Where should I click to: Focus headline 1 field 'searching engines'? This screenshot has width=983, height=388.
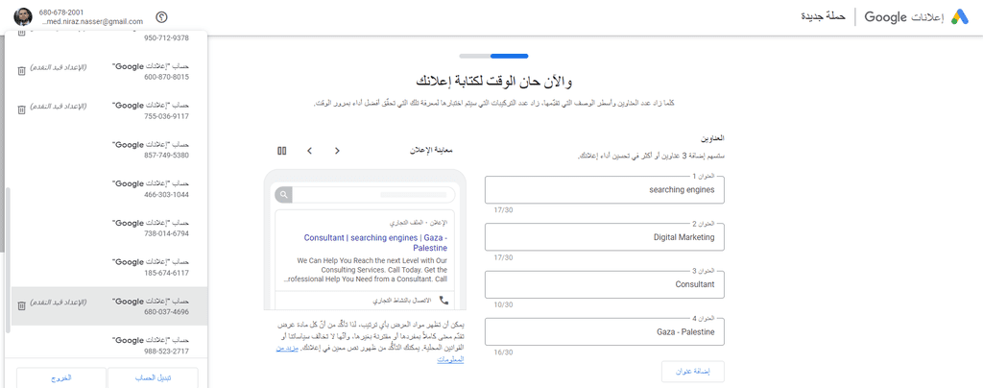[605, 190]
